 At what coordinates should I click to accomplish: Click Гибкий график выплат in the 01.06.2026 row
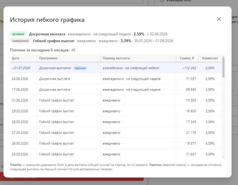[56, 100]
